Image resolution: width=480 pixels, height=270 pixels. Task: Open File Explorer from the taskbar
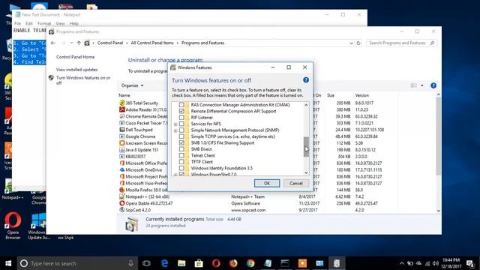pyautogui.click(x=181, y=263)
